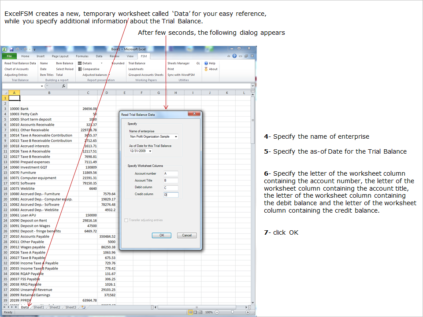
Task: Click the Details icon in Report presentation
Action: point(80,63)
